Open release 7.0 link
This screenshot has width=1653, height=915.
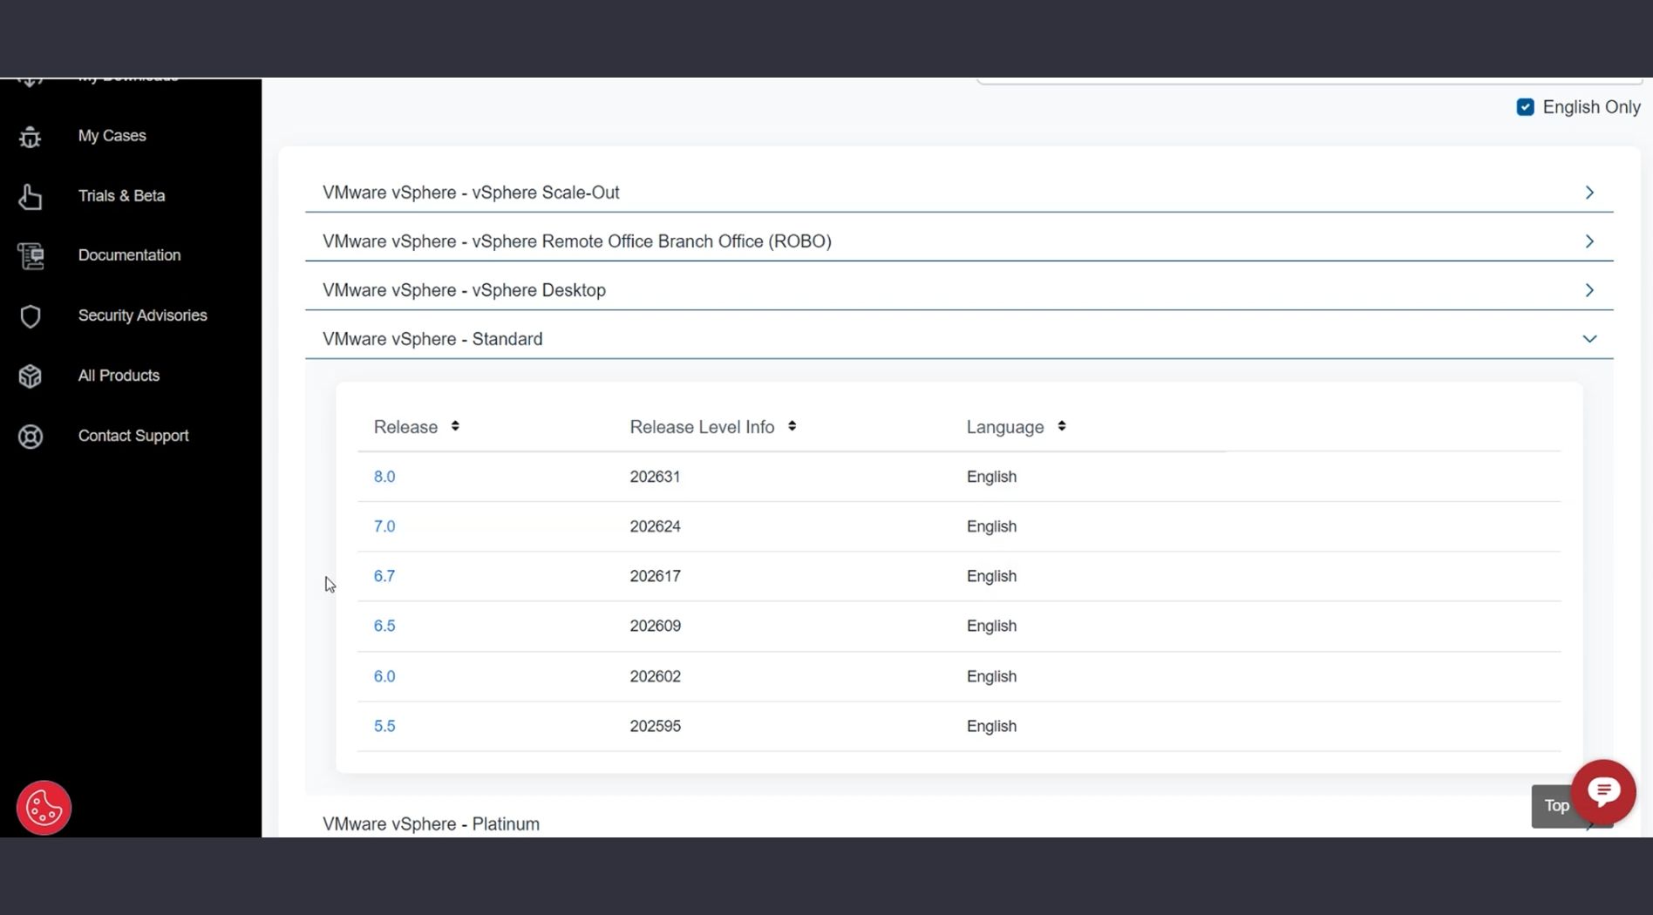(x=384, y=526)
